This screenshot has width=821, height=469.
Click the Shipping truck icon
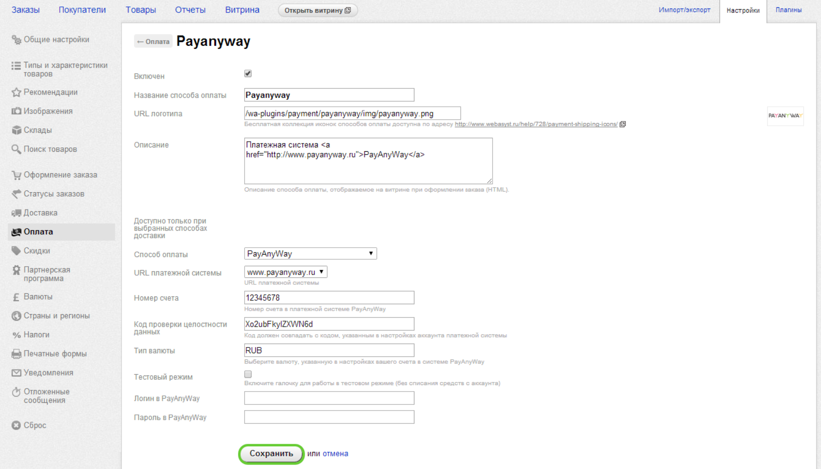[x=16, y=213]
